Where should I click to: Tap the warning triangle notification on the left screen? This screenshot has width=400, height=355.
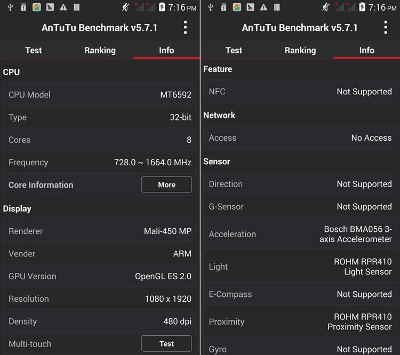[63, 7]
